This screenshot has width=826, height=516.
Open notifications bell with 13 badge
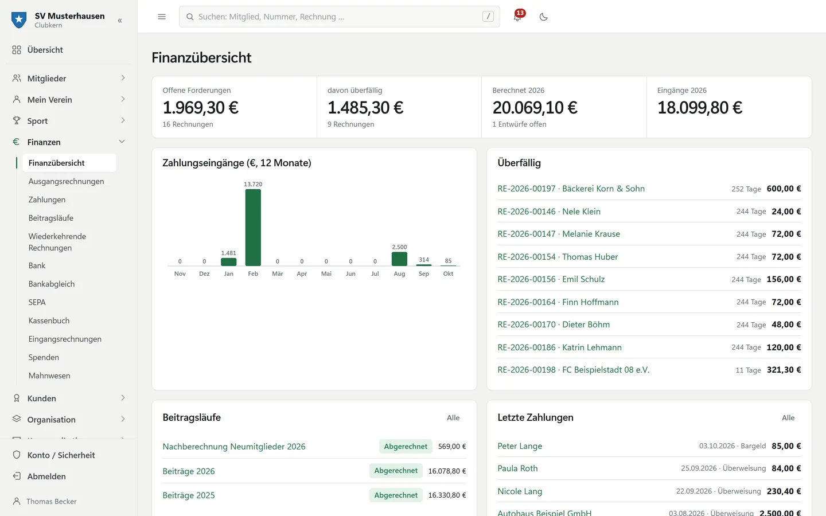pyautogui.click(x=517, y=16)
